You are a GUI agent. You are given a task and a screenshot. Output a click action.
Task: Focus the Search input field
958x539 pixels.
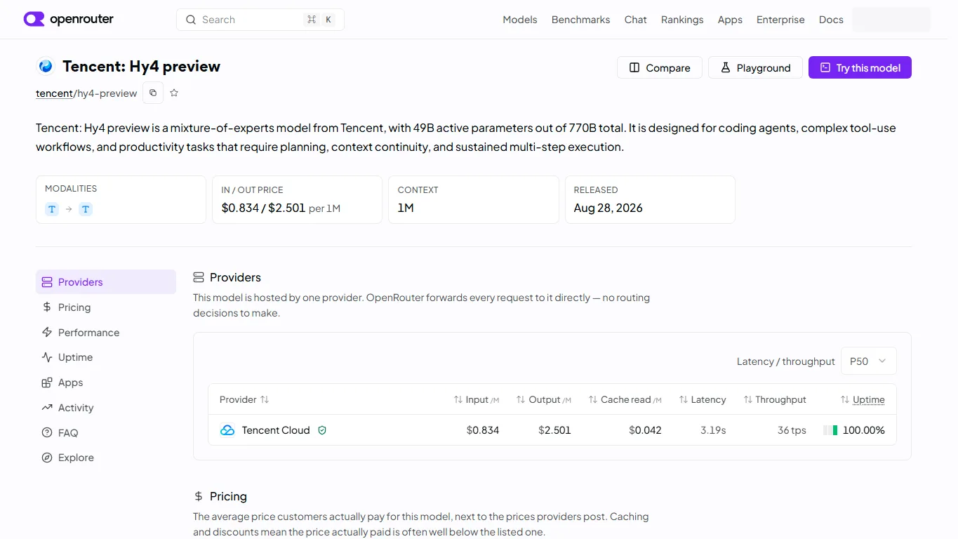click(x=260, y=20)
